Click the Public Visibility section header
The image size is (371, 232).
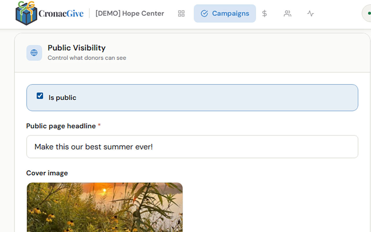coord(77,48)
